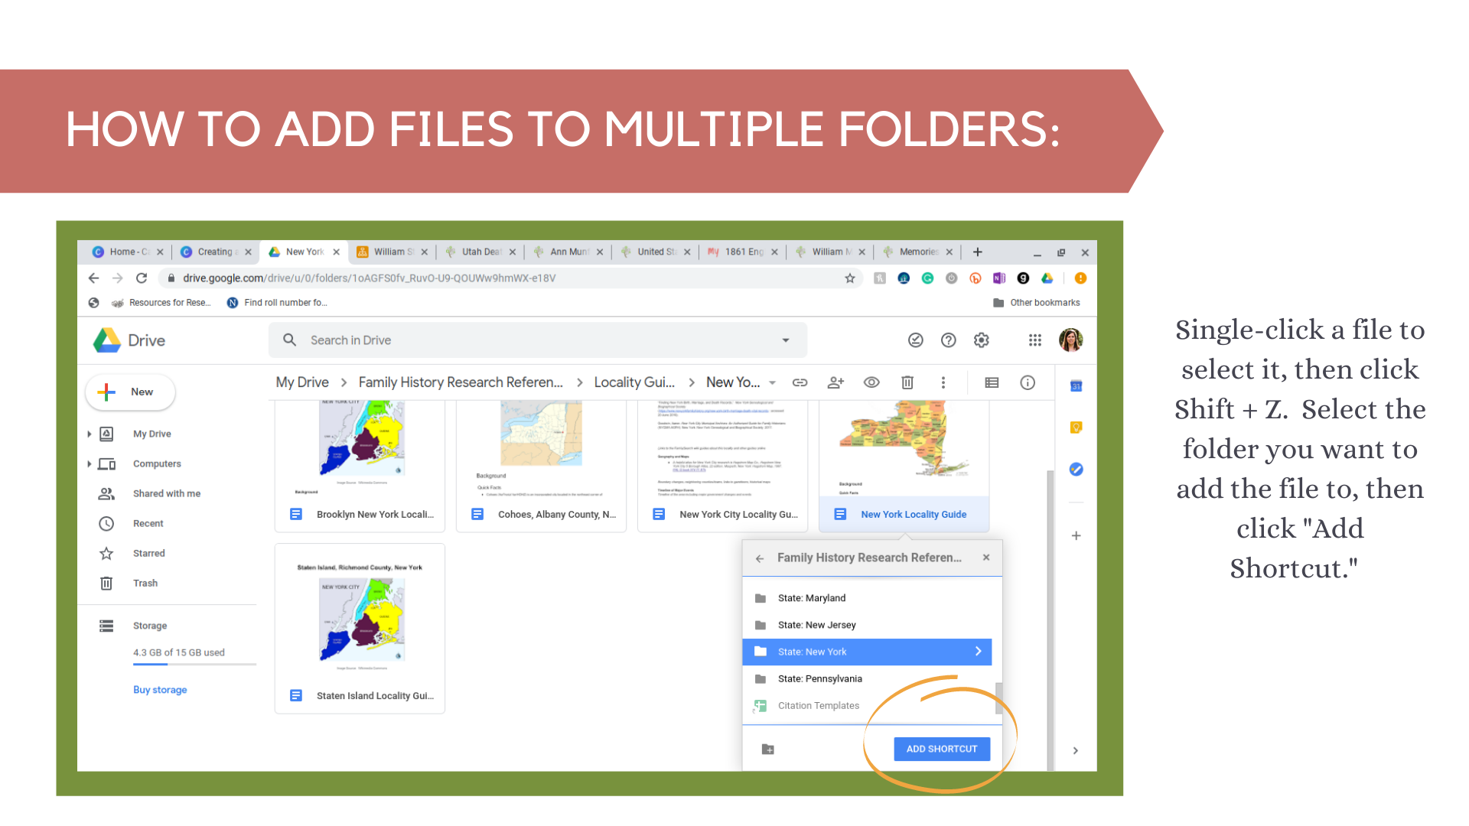This screenshot has width=1469, height=826.
Task: Click the Info panel icon in toolbar
Action: tap(1028, 384)
